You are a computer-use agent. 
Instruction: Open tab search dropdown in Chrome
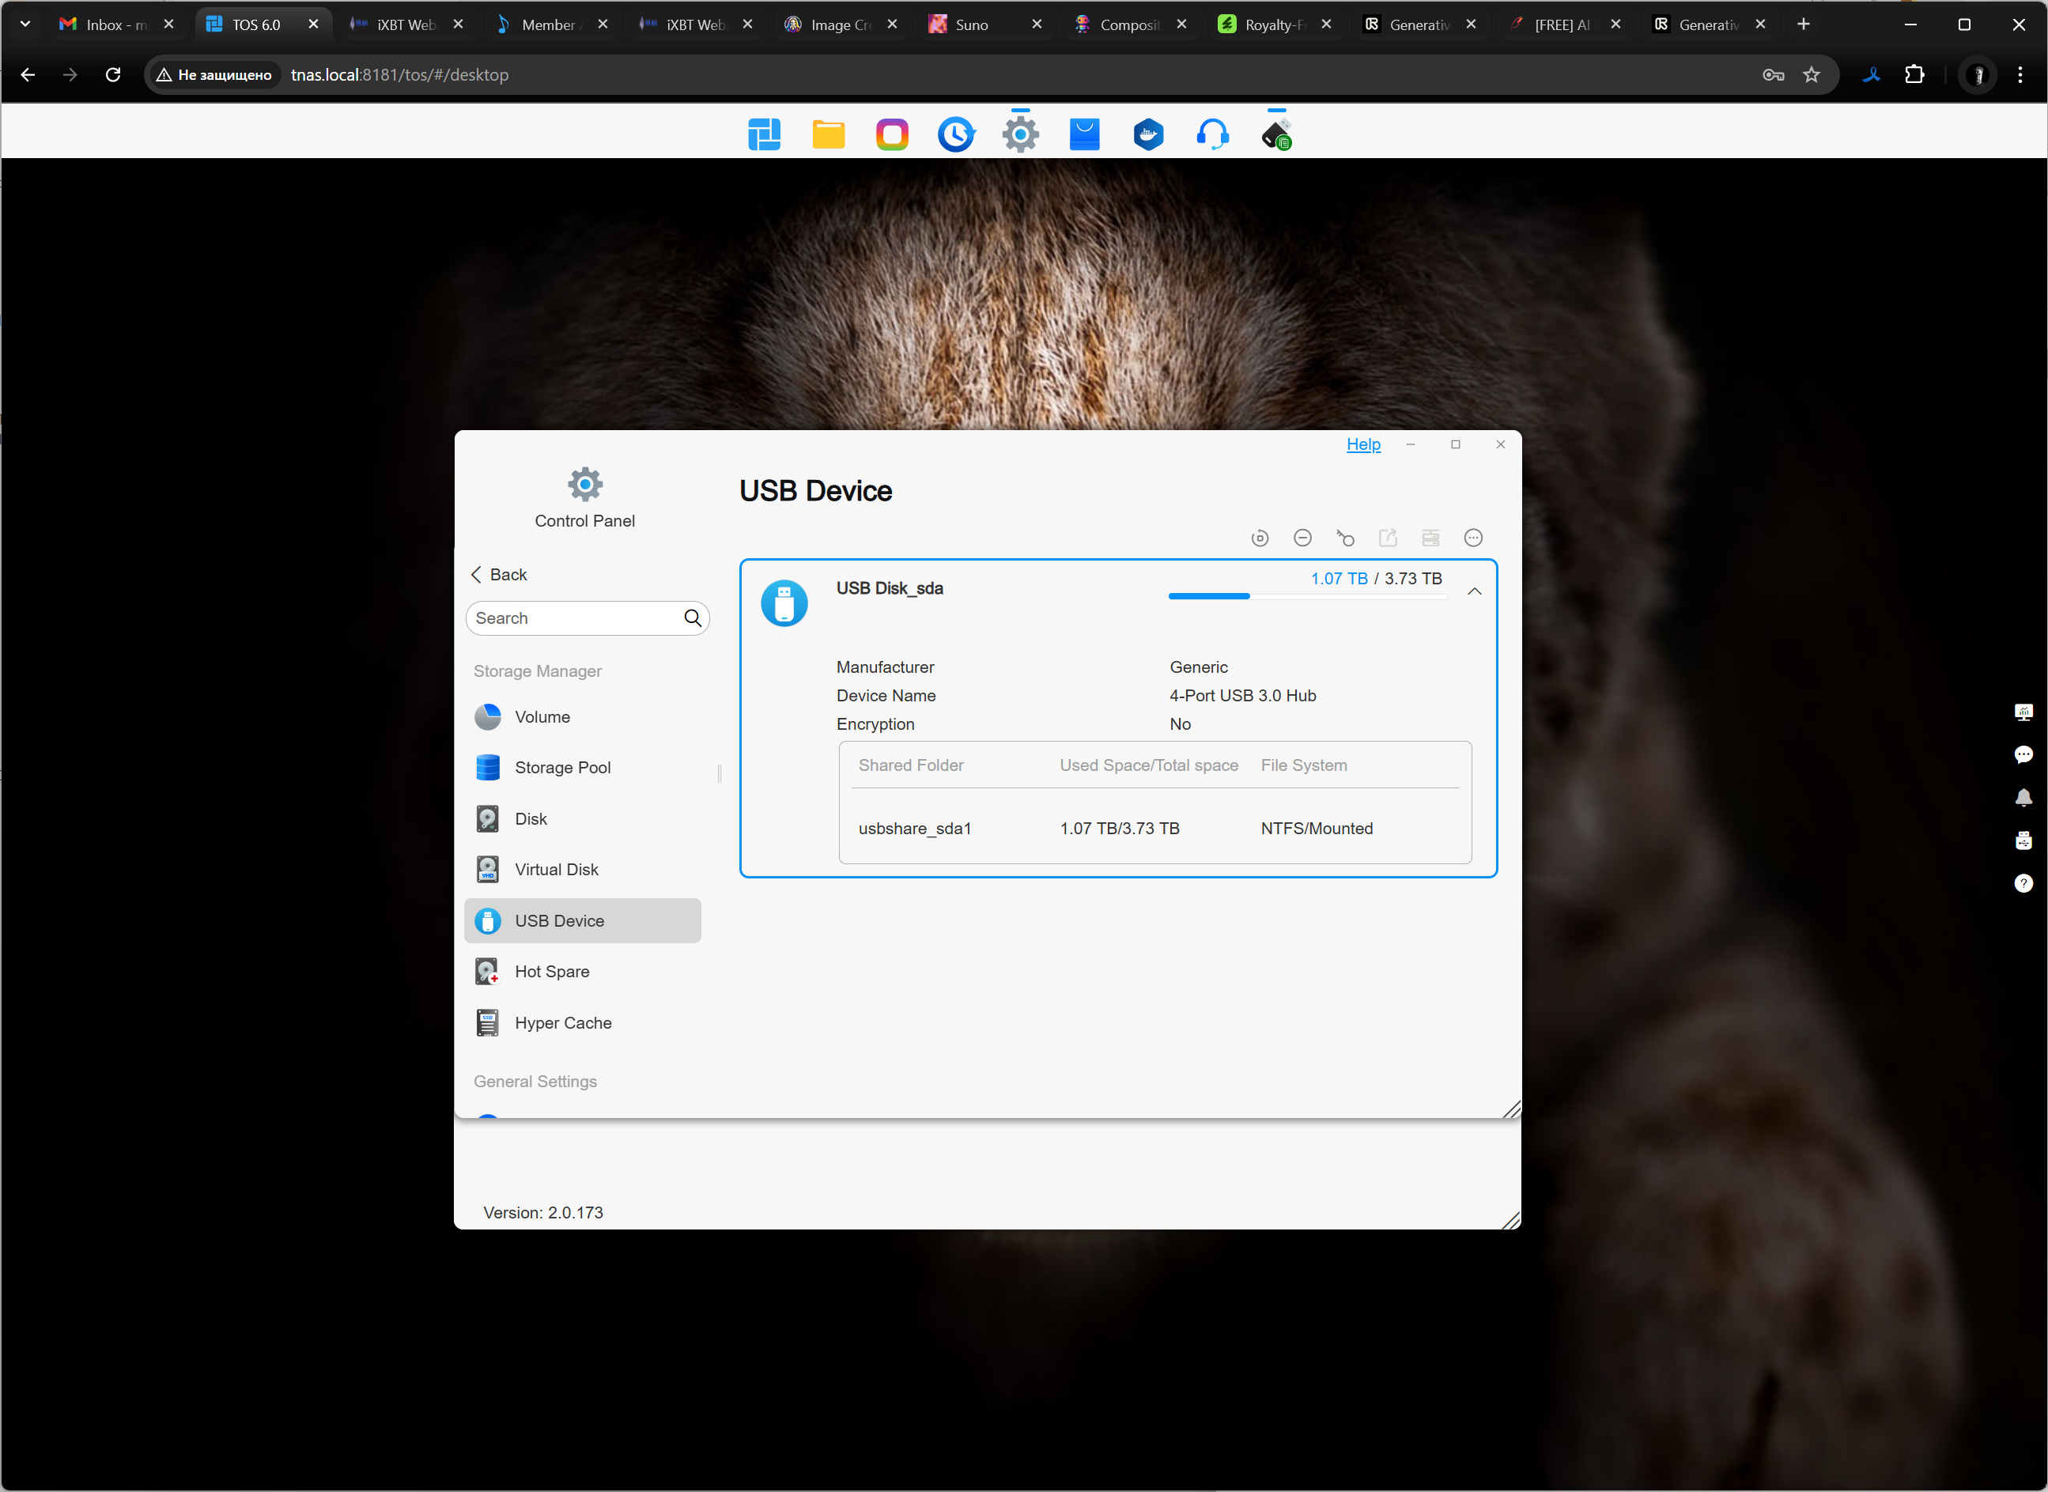tap(25, 25)
